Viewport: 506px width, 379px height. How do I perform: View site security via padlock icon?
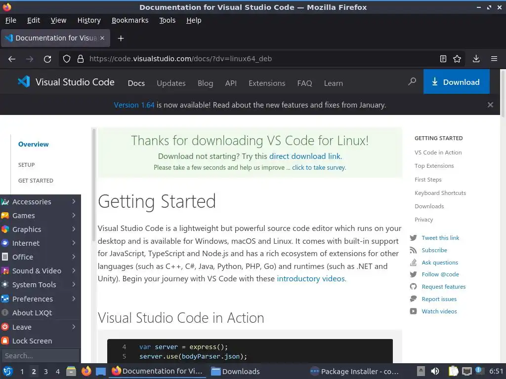(81, 59)
